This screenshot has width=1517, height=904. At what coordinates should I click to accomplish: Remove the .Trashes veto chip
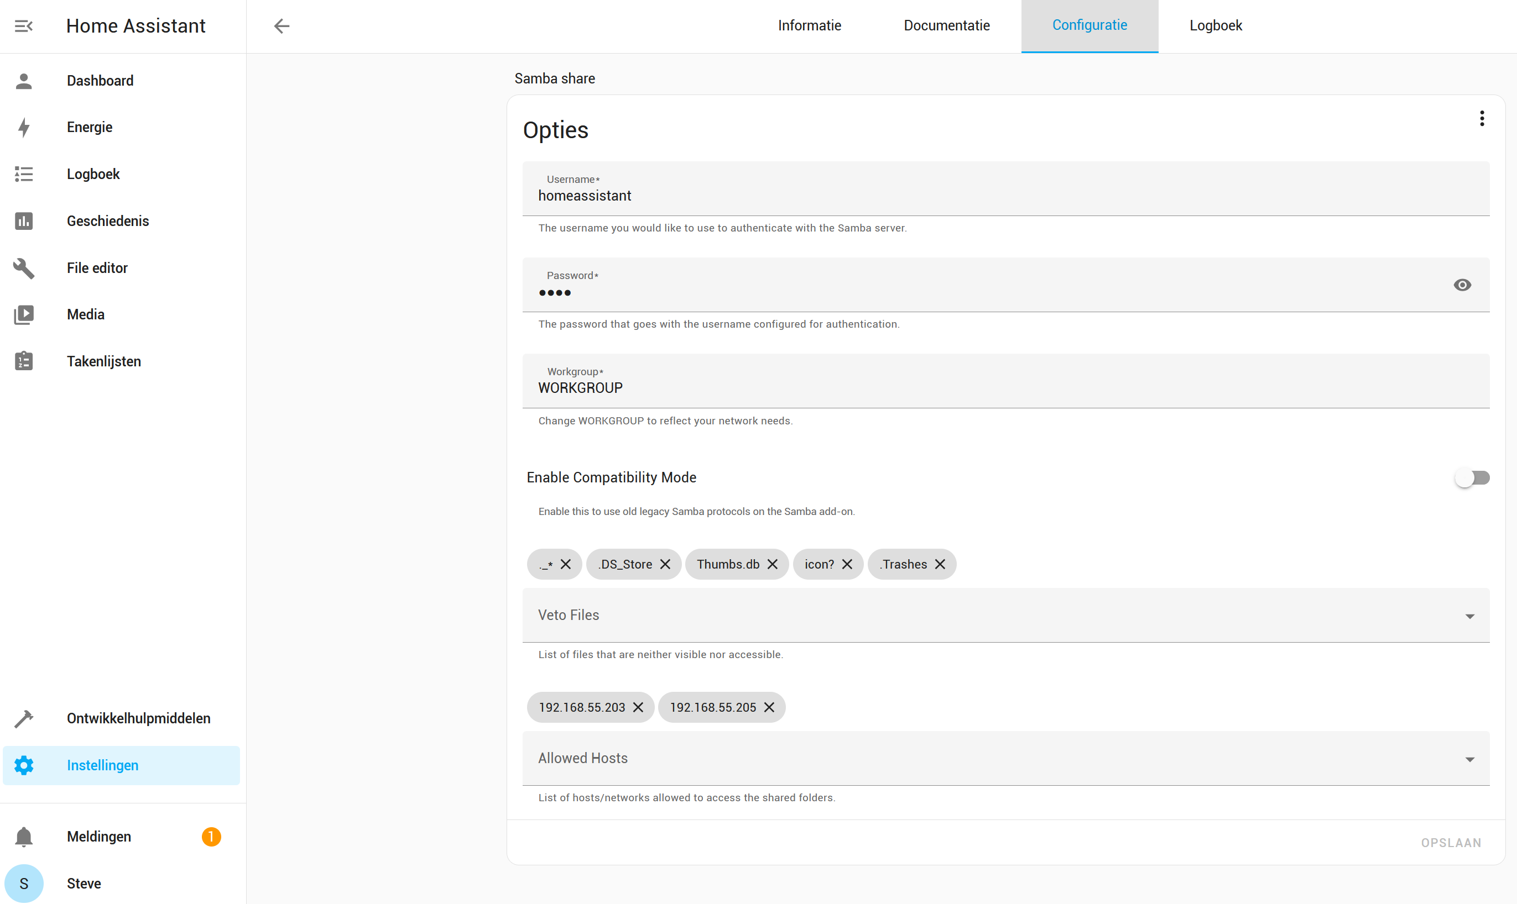coord(940,564)
